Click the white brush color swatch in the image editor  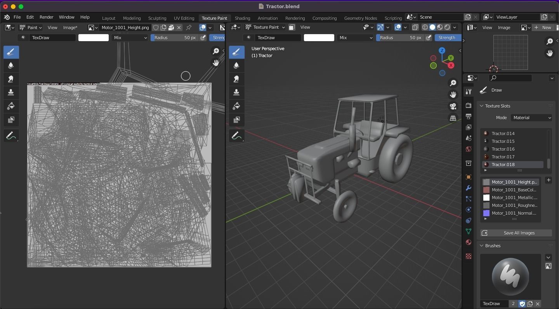click(94, 38)
